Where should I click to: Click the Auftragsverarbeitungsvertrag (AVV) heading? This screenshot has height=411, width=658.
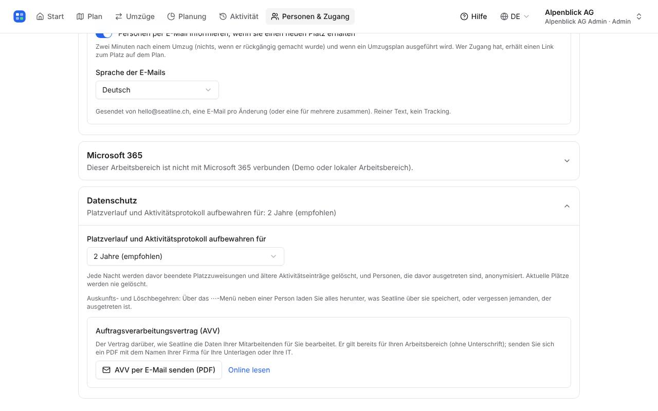158,331
